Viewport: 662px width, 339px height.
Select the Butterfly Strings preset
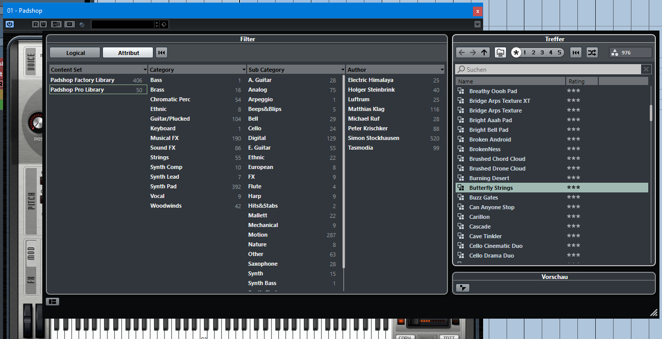pyautogui.click(x=552, y=188)
